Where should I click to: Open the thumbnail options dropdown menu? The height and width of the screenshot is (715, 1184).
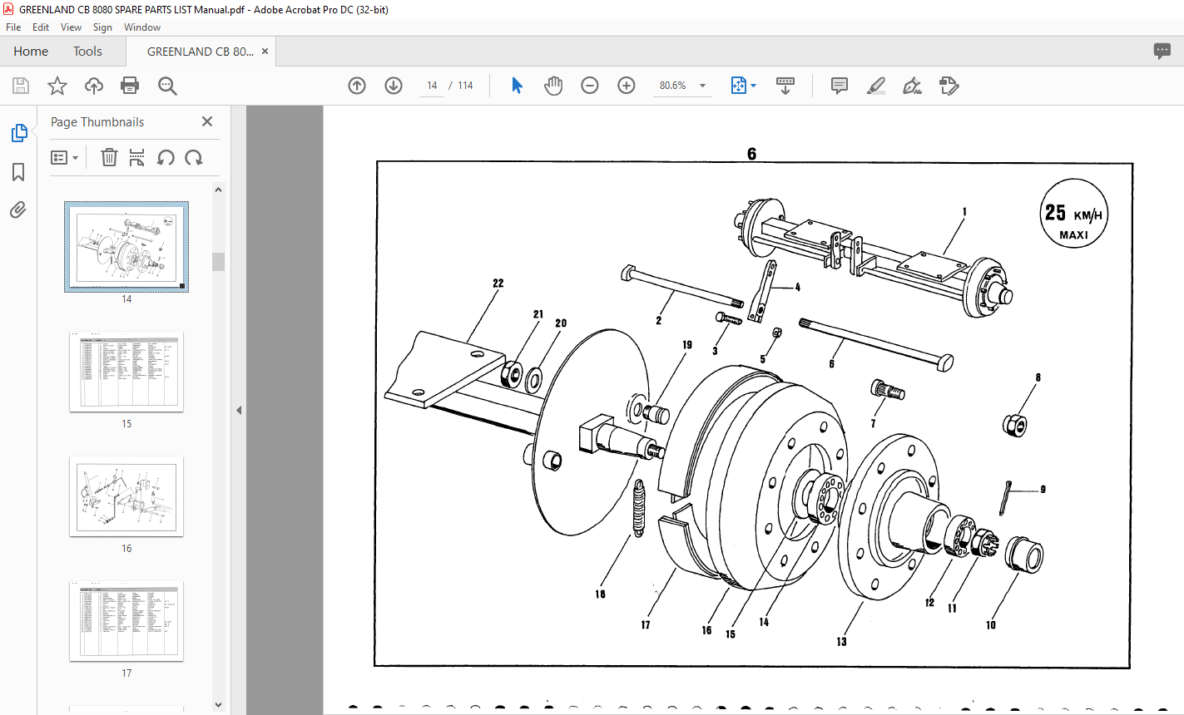click(x=64, y=157)
